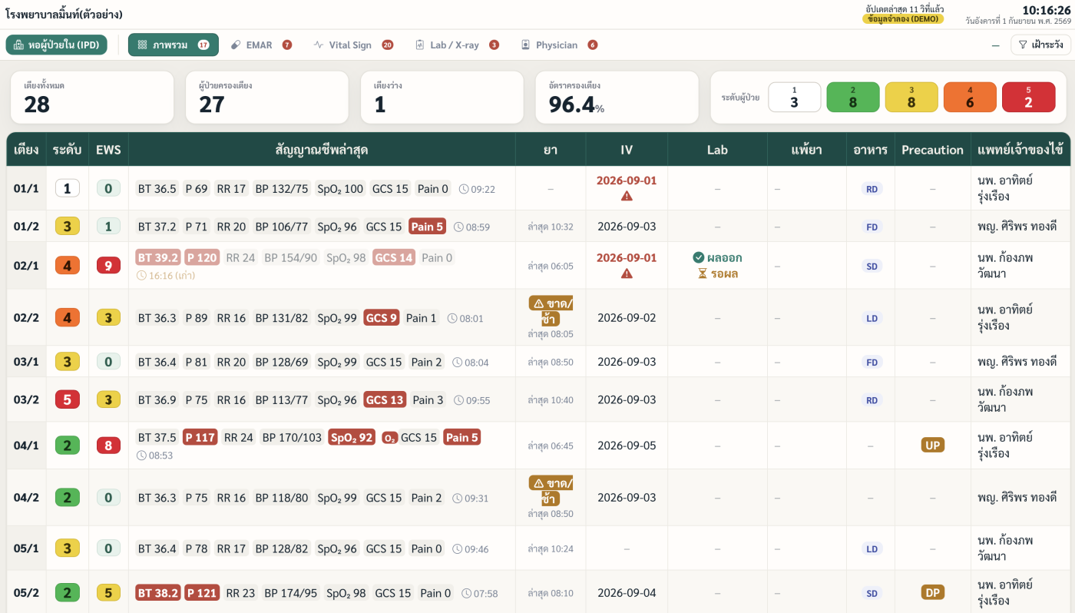Click the ขาด/ช้า warning badge in bed 02/2
Image resolution: width=1075 pixels, height=613 pixels.
pyautogui.click(x=551, y=310)
